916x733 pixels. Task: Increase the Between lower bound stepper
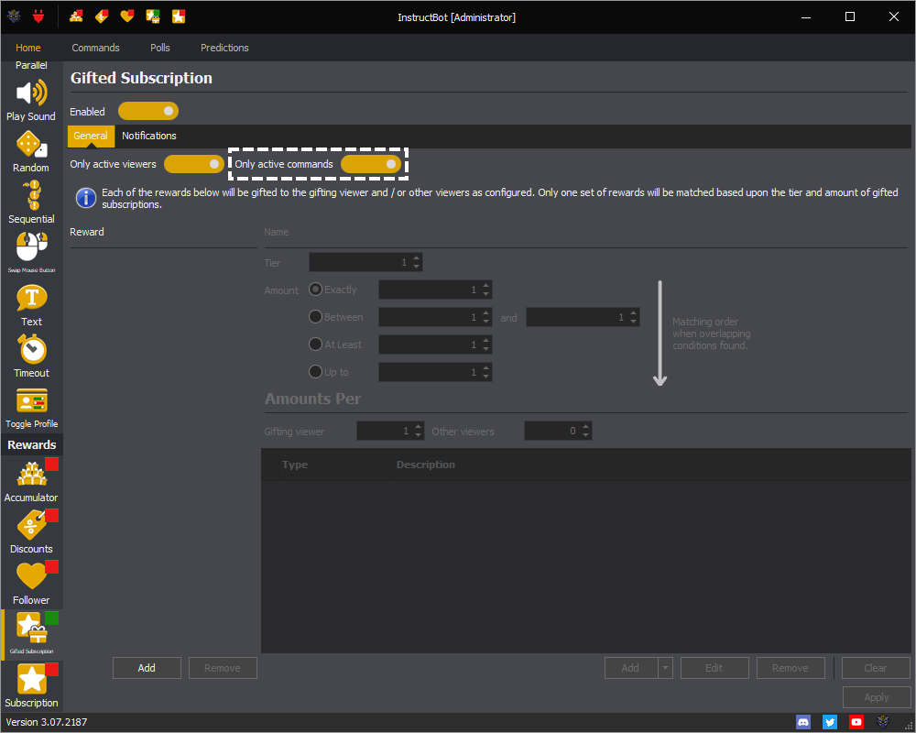tap(486, 312)
